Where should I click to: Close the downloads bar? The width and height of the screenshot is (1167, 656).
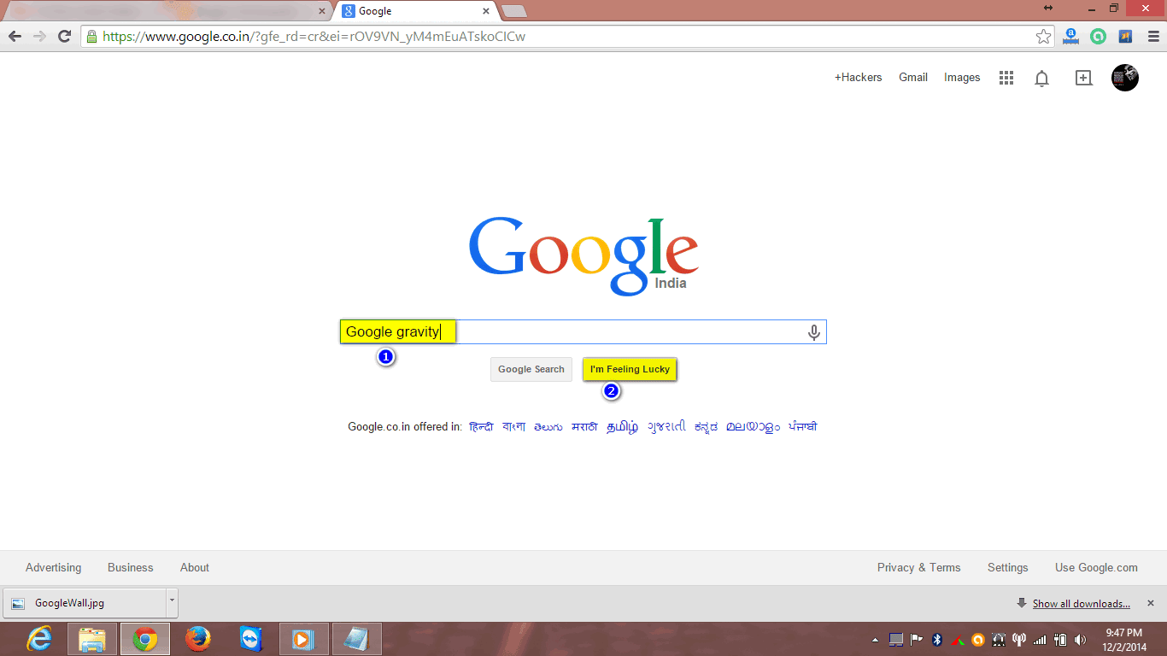pyautogui.click(x=1150, y=603)
